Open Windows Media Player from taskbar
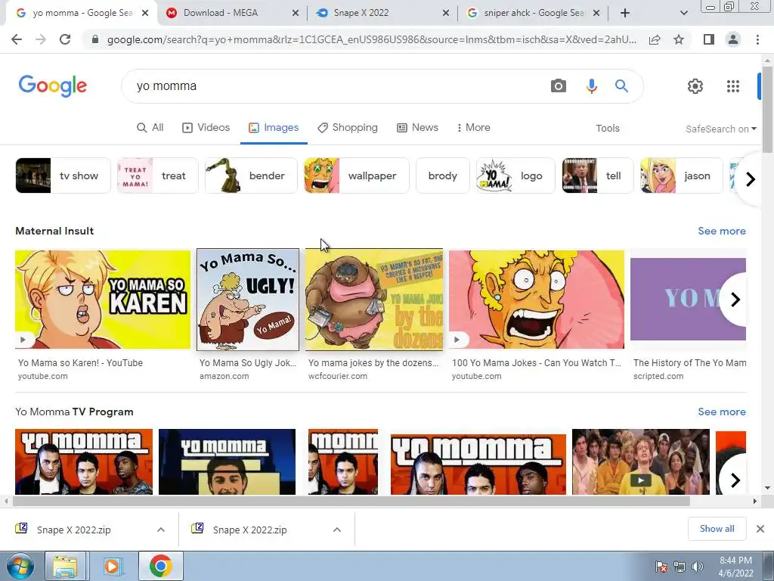 (x=112, y=566)
